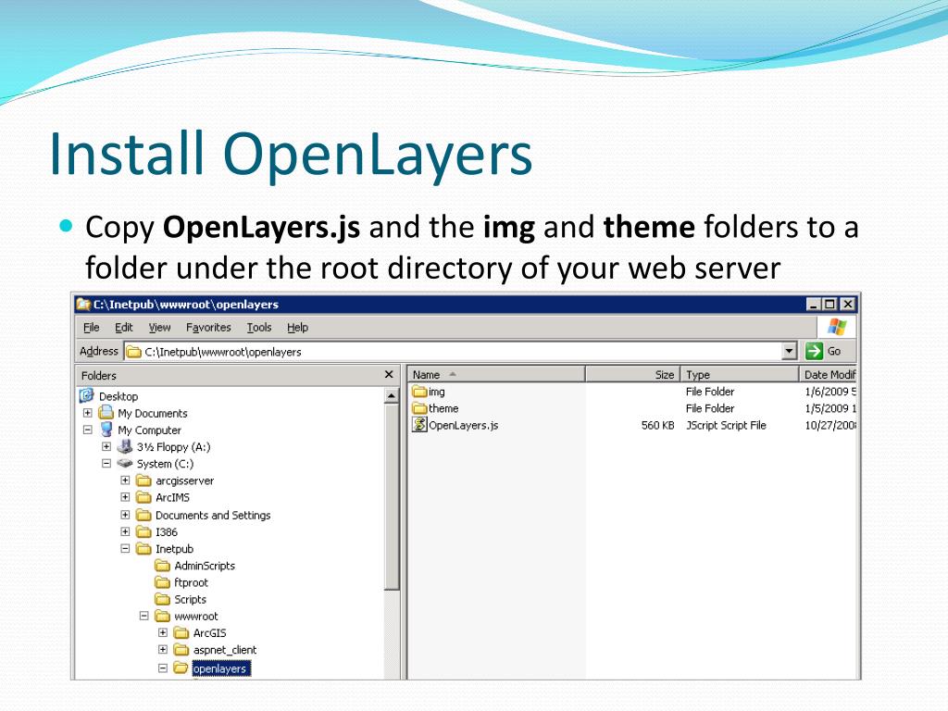Click the ftproot folder icon
This screenshot has height=711, width=948.
(x=163, y=583)
